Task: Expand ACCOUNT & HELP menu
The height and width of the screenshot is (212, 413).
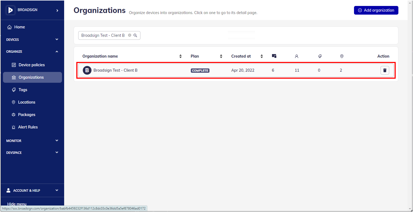Action: coord(32,190)
